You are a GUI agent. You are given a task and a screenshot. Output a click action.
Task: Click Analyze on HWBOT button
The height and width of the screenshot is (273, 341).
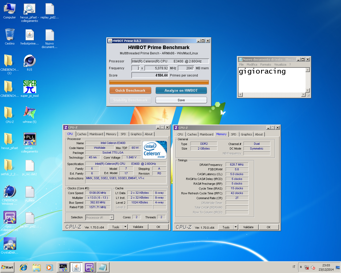181,90
